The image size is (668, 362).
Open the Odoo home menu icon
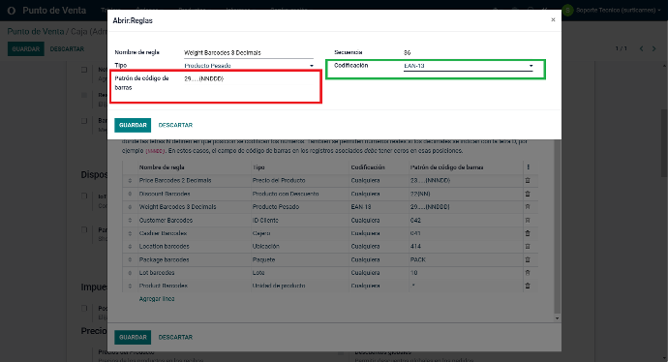tap(12, 11)
